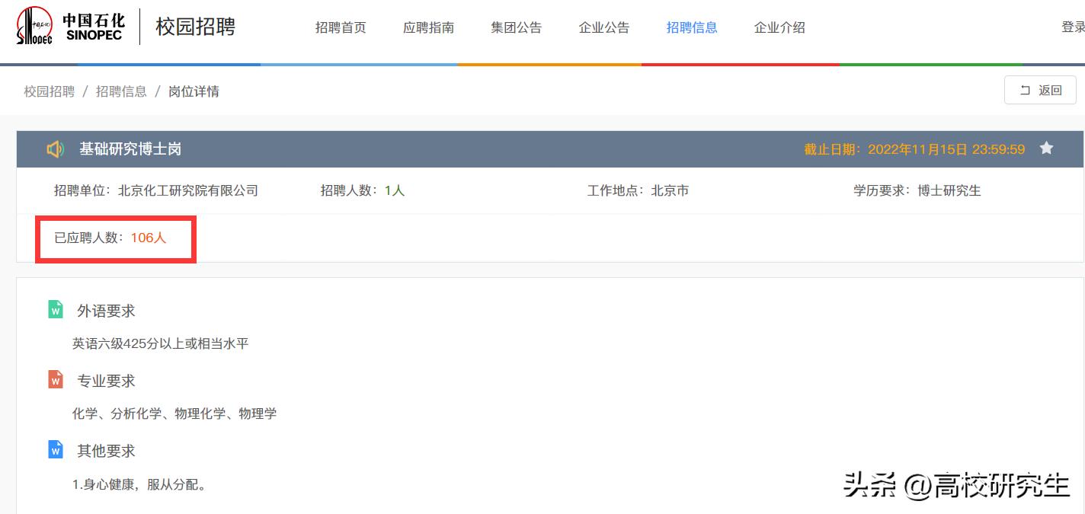This screenshot has height=514, width=1085.
Task: Favorite the job with star icon
Action: coord(1047,148)
